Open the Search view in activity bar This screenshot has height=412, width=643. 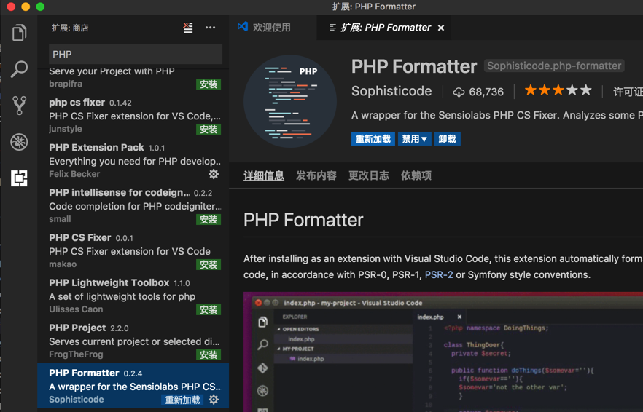pos(19,69)
